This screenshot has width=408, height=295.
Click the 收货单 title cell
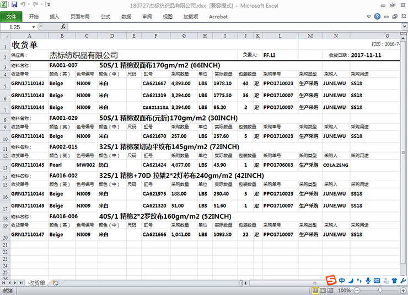[24, 45]
